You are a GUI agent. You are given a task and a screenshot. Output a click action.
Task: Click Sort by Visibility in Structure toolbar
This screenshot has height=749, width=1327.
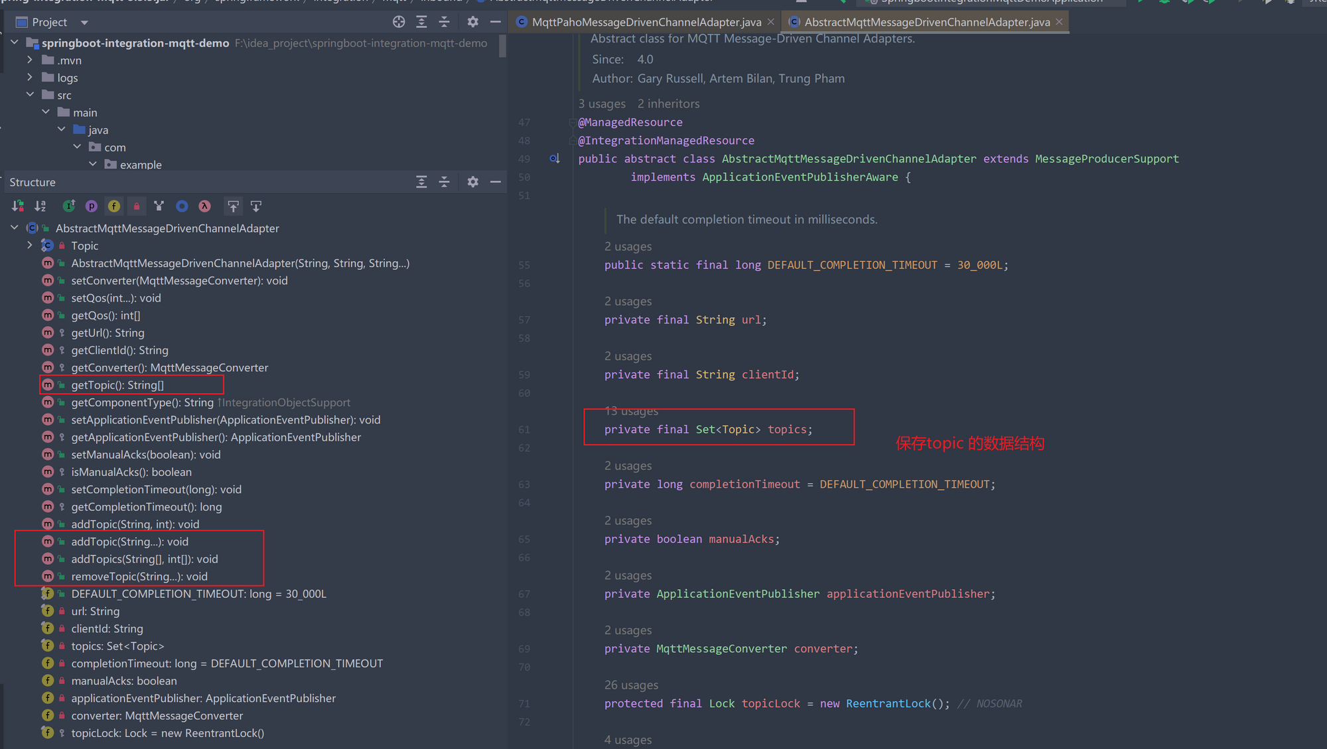pos(18,206)
